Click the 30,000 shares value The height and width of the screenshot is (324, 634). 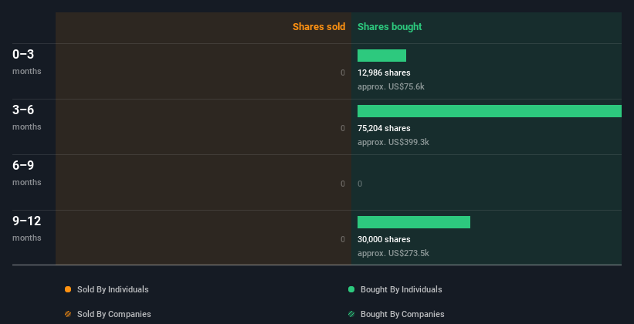click(384, 239)
